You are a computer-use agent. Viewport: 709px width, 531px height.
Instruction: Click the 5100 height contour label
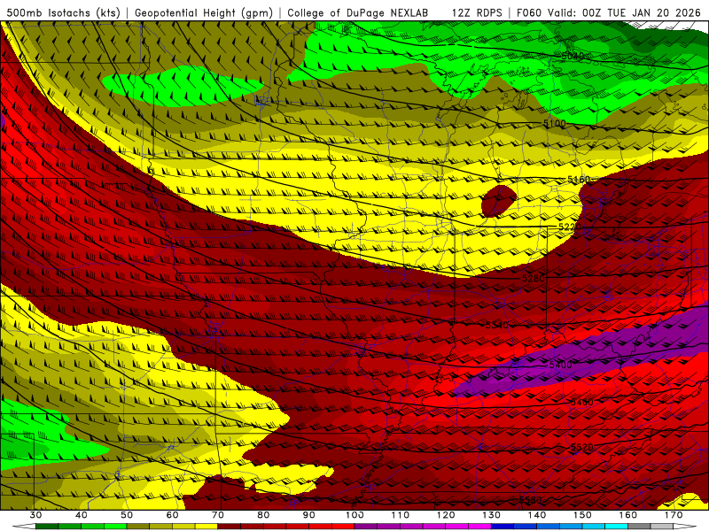(x=555, y=123)
